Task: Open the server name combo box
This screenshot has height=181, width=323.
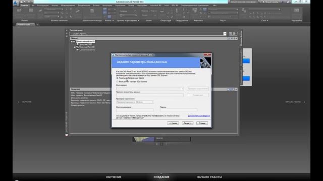Action: (150, 89)
